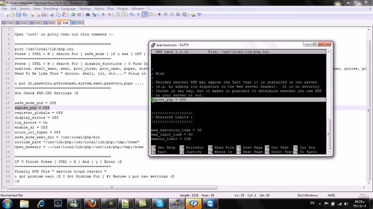Show hidden system tray icons arrow
This screenshot has width=373, height=209.
click(320, 204)
